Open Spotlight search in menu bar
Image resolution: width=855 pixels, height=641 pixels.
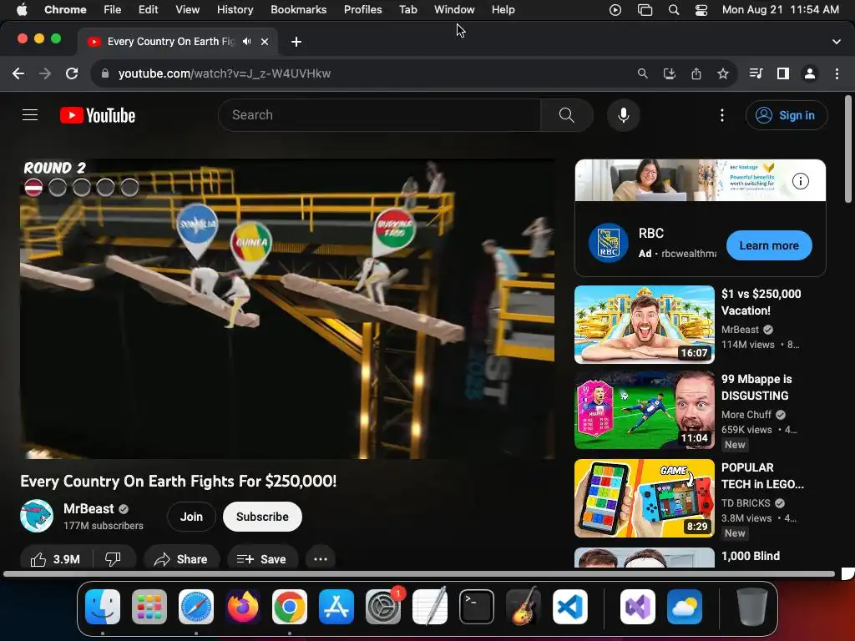click(x=674, y=10)
